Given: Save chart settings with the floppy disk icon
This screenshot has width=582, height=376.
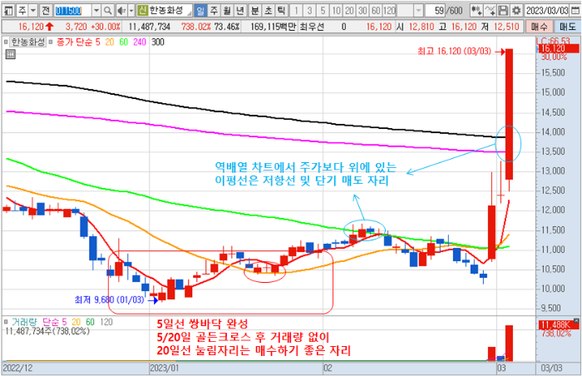Looking at the screenshot, I should click(503, 11).
